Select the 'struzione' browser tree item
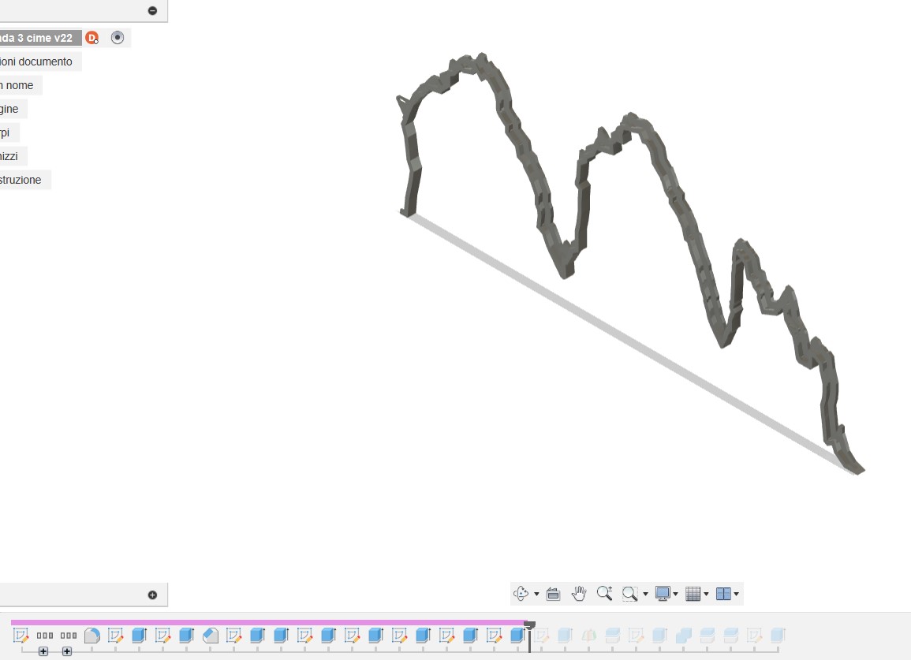The width and height of the screenshot is (911, 660). pos(21,180)
